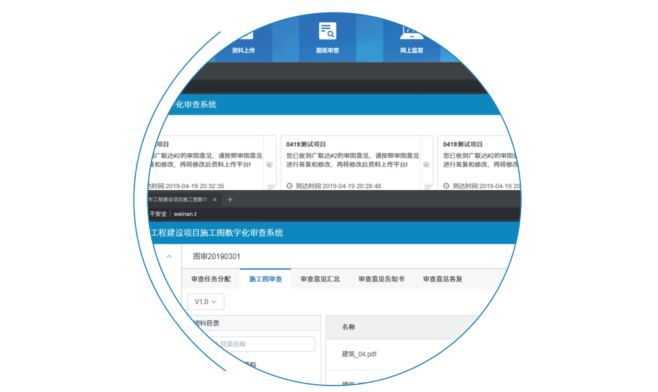This screenshot has width=658, height=392.
Task: Open the 审查意见告知书 tab
Action: point(381,279)
